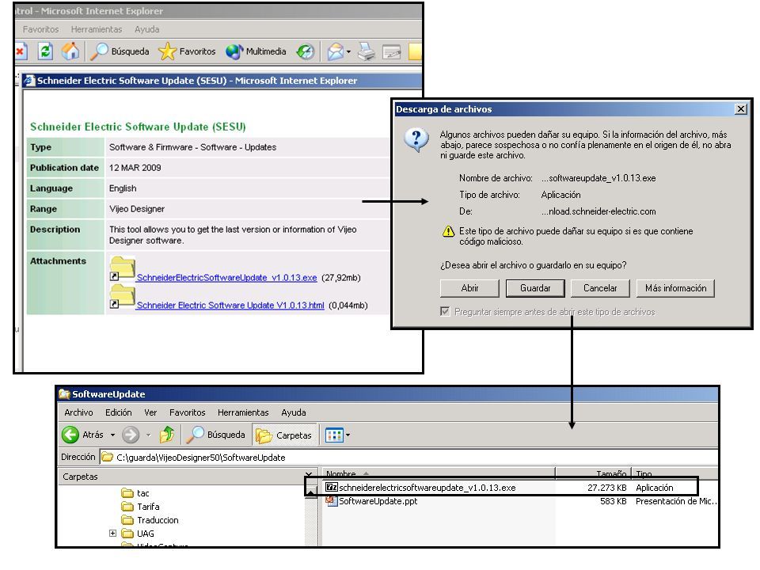Click the Dirección address bar path field
This screenshot has height=570, width=760.
[408, 457]
